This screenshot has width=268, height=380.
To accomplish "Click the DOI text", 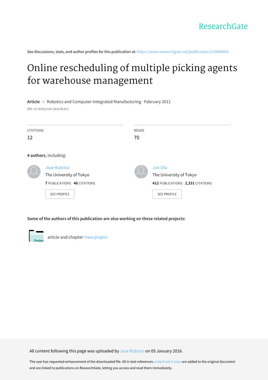I will [x=48, y=109].
